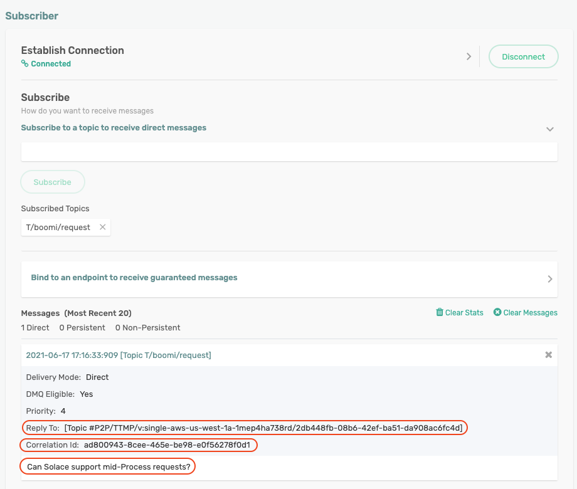Expand the Bind to an endpoint chevron
Image resolution: width=577 pixels, height=489 pixels.
(549, 279)
